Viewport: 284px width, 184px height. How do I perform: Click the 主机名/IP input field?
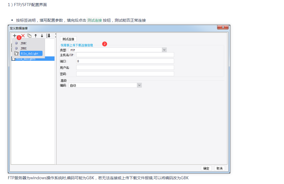(125, 55)
